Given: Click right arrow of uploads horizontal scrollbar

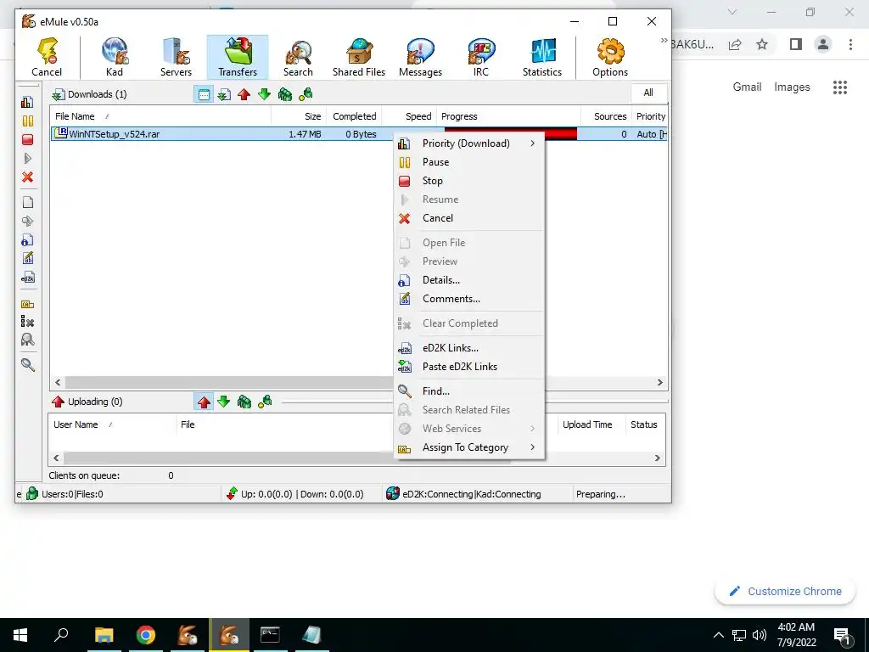Looking at the screenshot, I should pyautogui.click(x=658, y=458).
